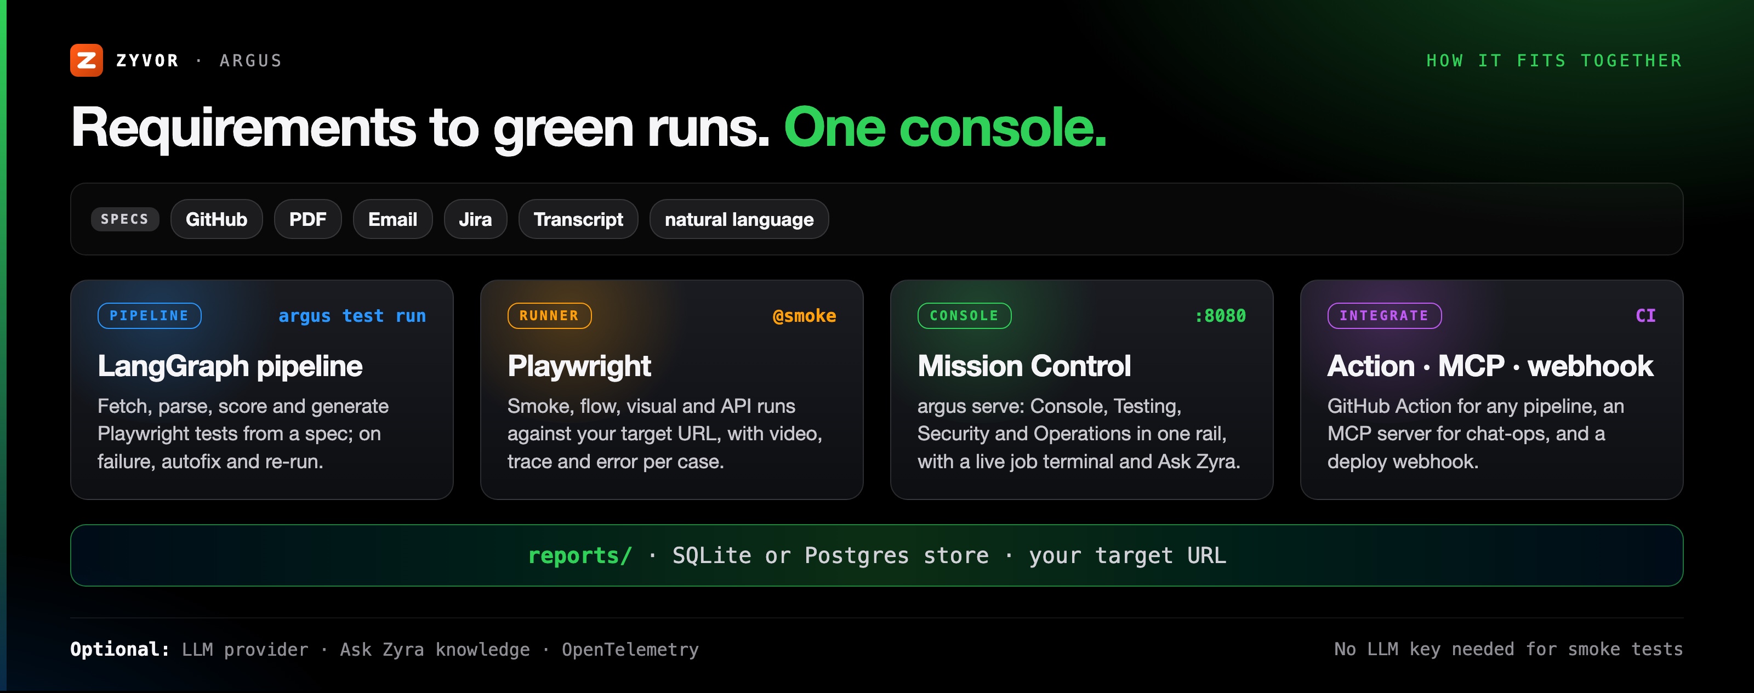The image size is (1754, 693).
Task: Select the HOW IT FITS TOGETHER heading
Action: (x=1554, y=61)
